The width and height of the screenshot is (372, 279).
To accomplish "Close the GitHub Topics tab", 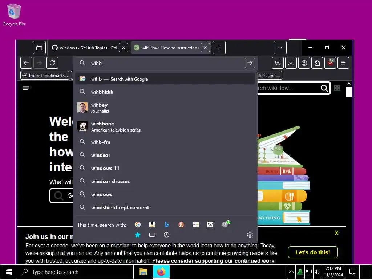I will (x=124, y=48).
